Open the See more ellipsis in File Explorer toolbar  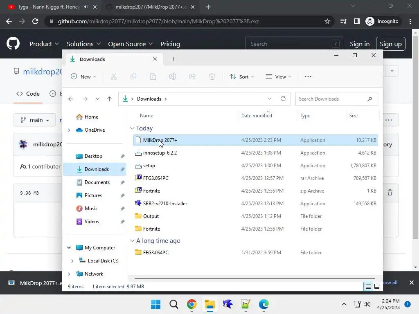308,77
